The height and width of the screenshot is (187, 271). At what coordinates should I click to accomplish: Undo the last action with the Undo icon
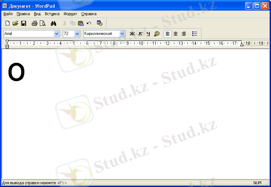pyautogui.click(x=89, y=23)
